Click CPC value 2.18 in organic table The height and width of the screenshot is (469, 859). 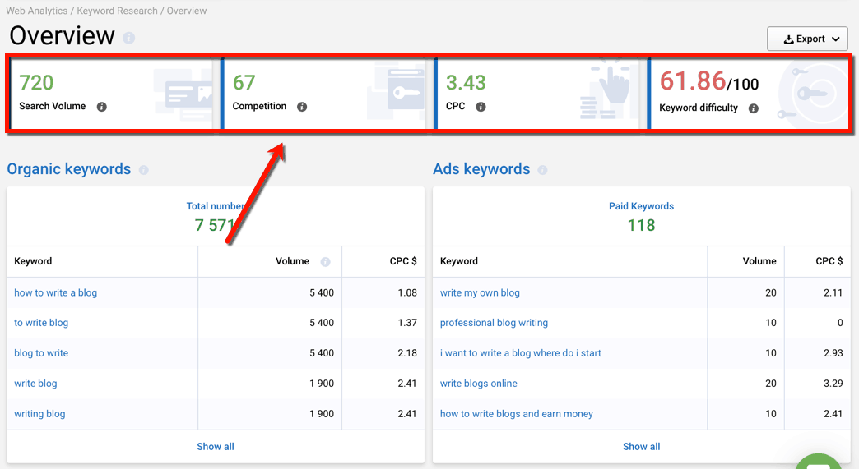pos(407,353)
